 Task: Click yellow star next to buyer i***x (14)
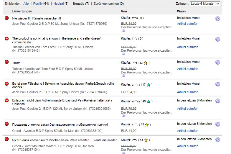146,140
